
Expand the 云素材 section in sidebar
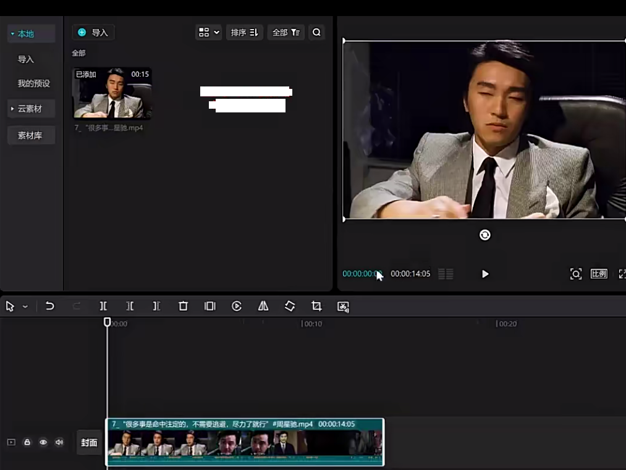(x=31, y=108)
